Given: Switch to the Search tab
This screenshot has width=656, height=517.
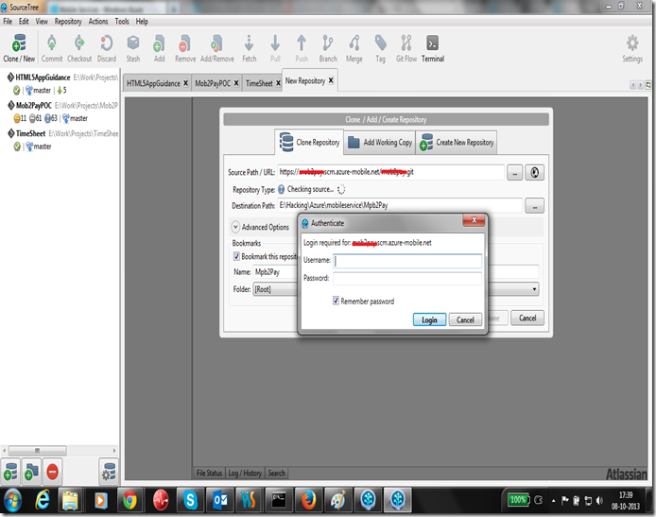Looking at the screenshot, I should tap(277, 474).
